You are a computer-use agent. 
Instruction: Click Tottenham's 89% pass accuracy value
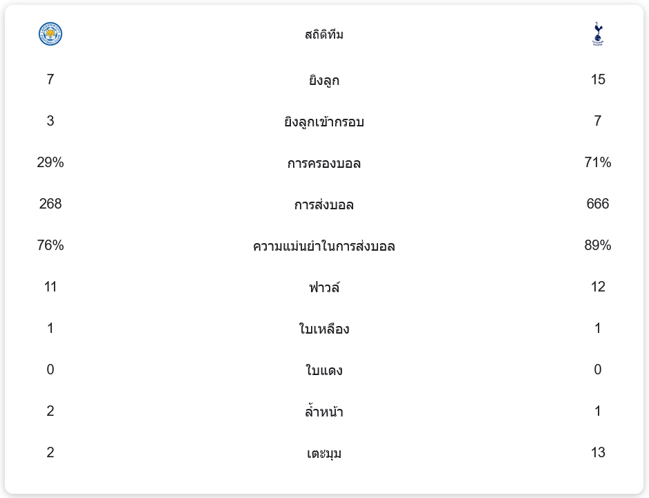pos(598,245)
